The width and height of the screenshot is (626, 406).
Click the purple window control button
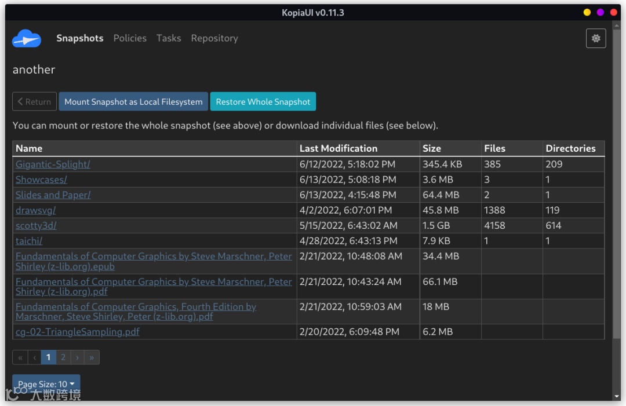(600, 12)
